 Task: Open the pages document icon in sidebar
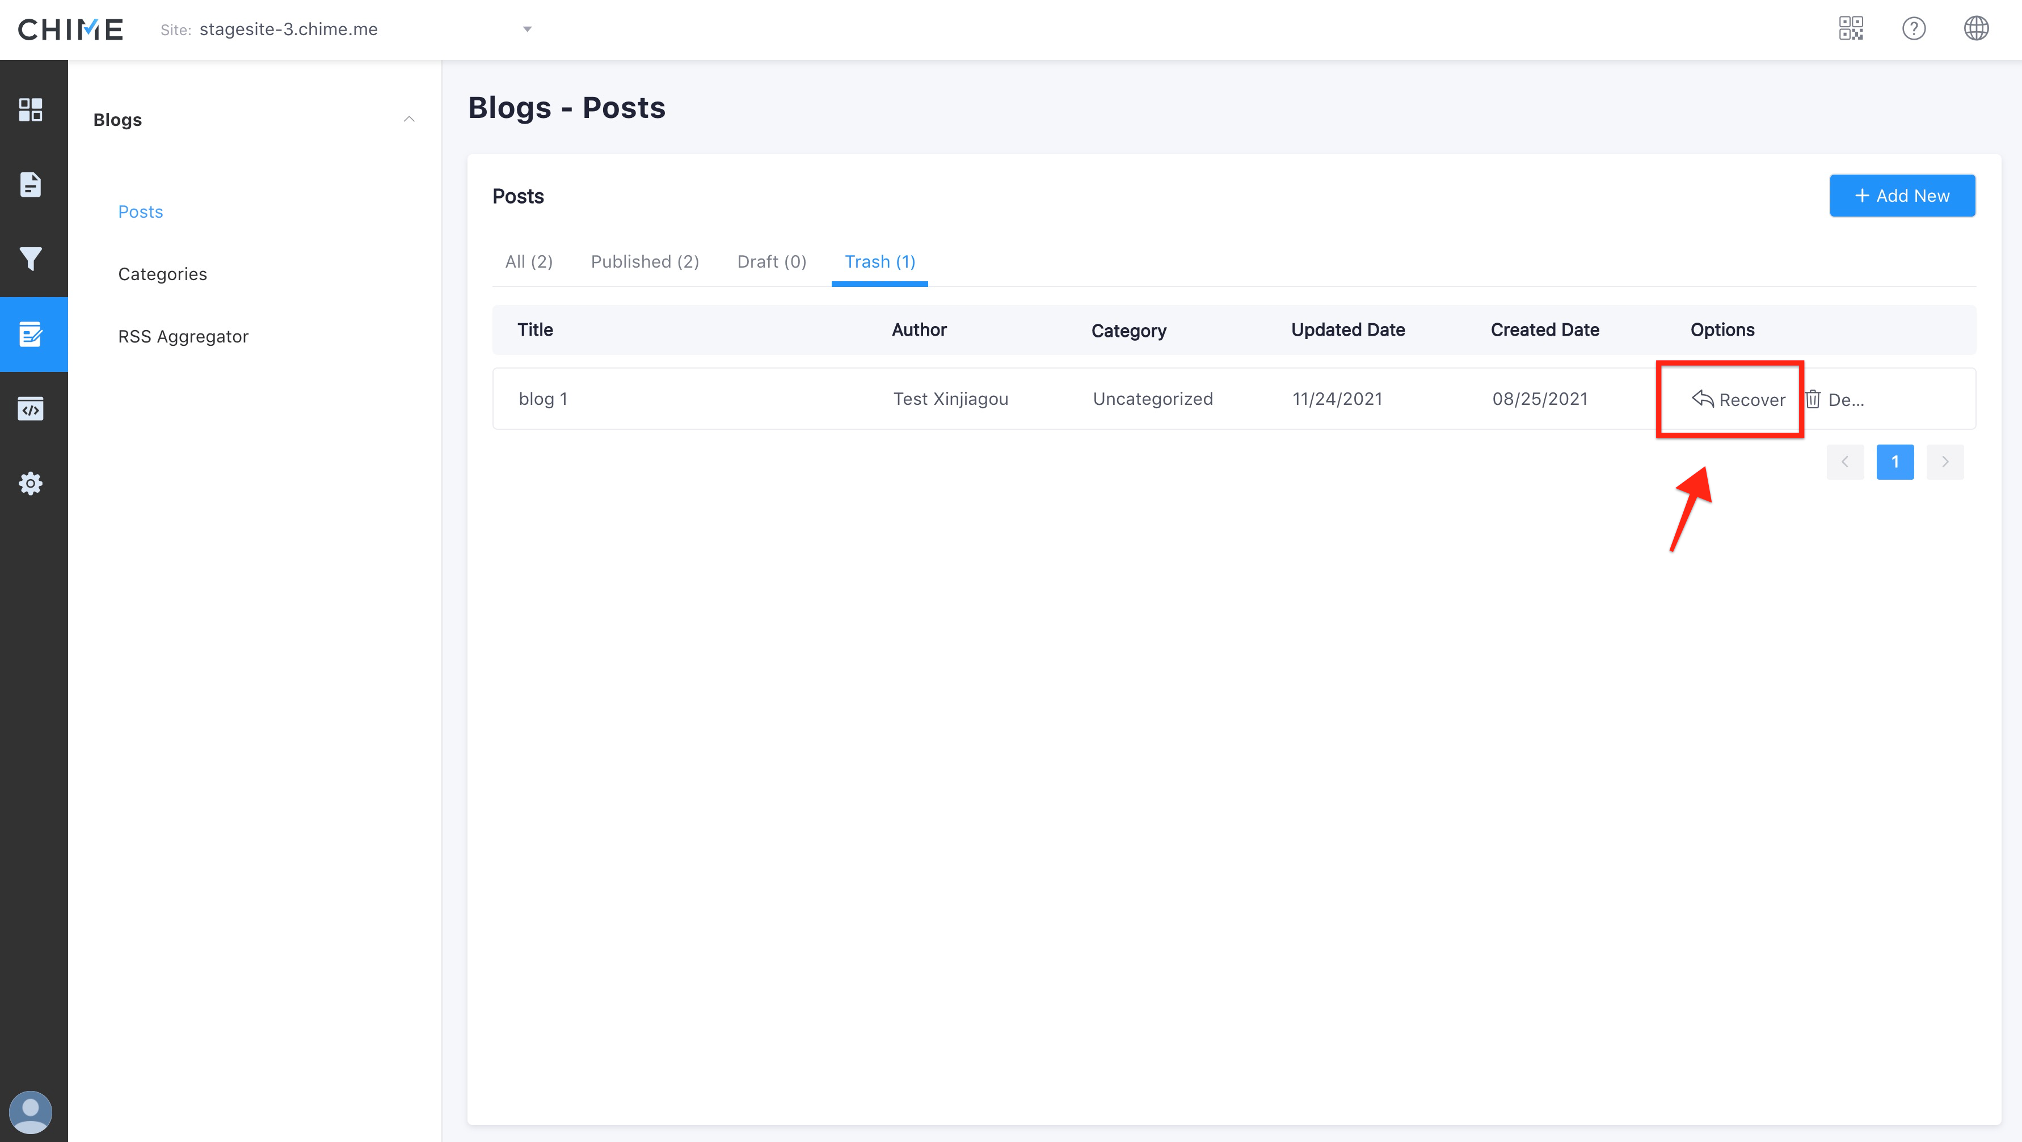[31, 184]
